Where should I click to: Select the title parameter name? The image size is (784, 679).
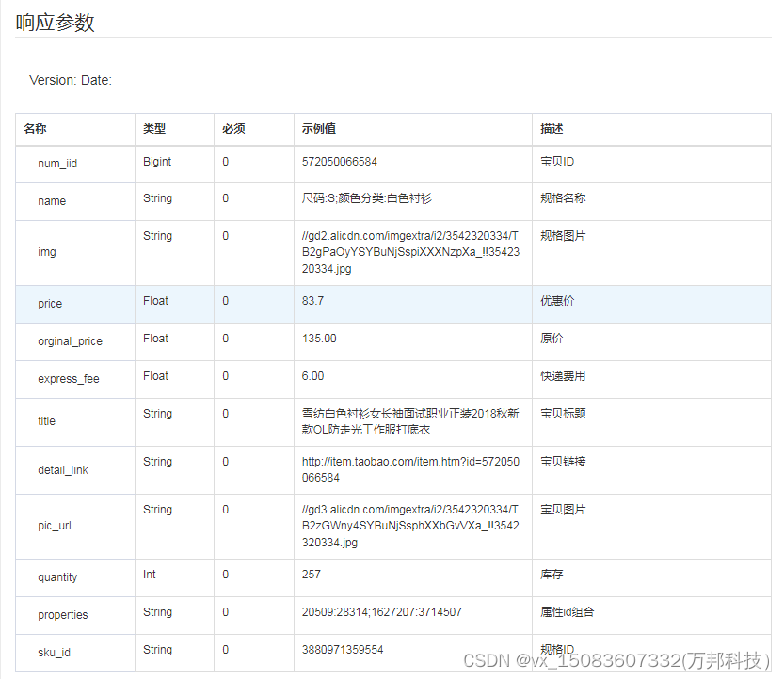(x=46, y=421)
